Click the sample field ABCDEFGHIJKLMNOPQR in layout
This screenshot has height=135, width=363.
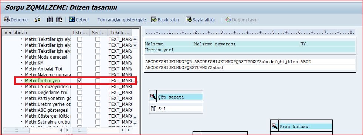pos(169,62)
